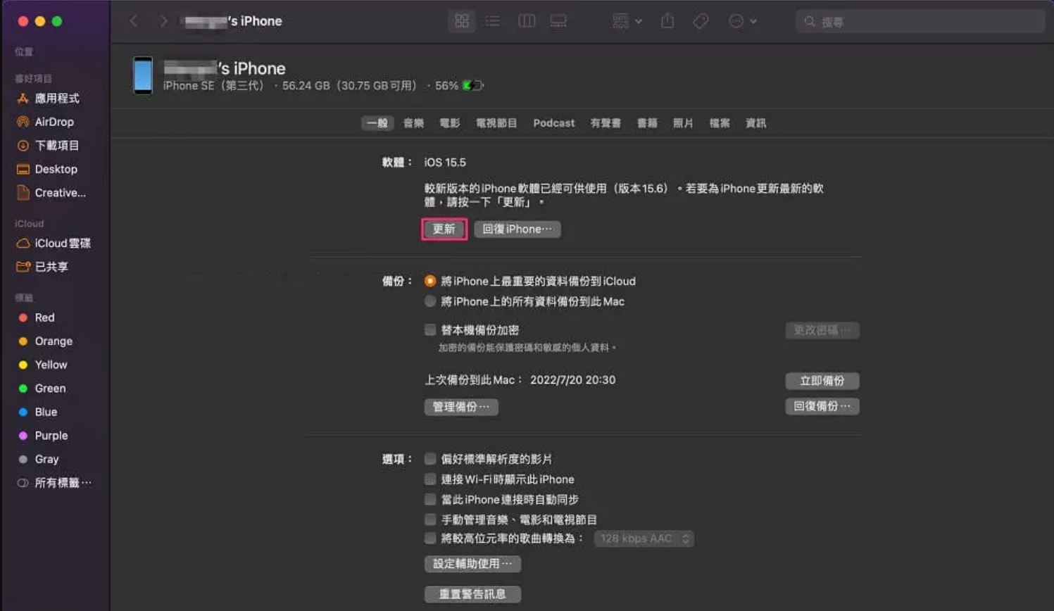Switch to icon grid view
1054x611 pixels.
[462, 21]
